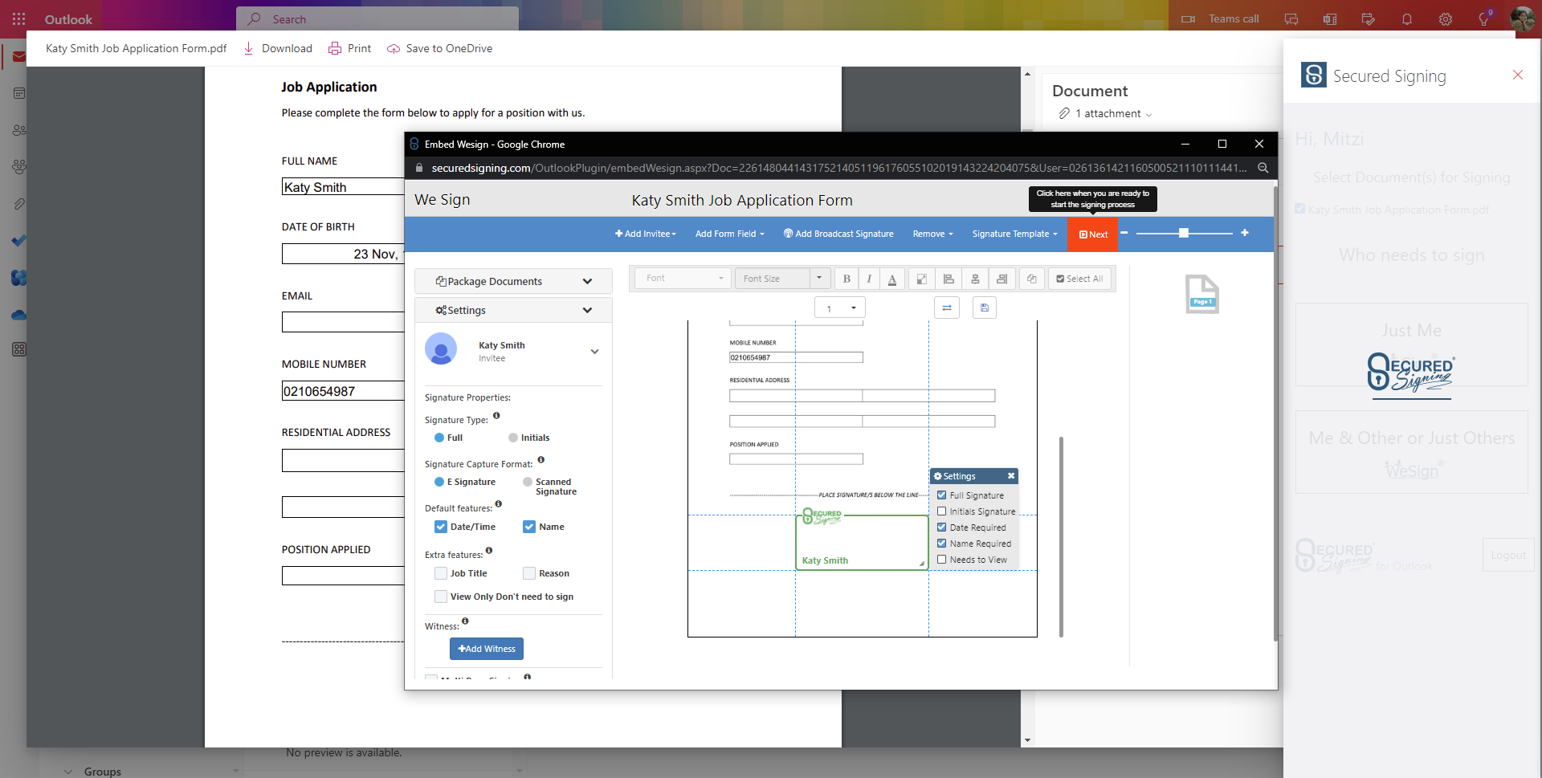Open the People icon in the Outlook sidebar
The width and height of the screenshot is (1542, 778).
(x=18, y=130)
